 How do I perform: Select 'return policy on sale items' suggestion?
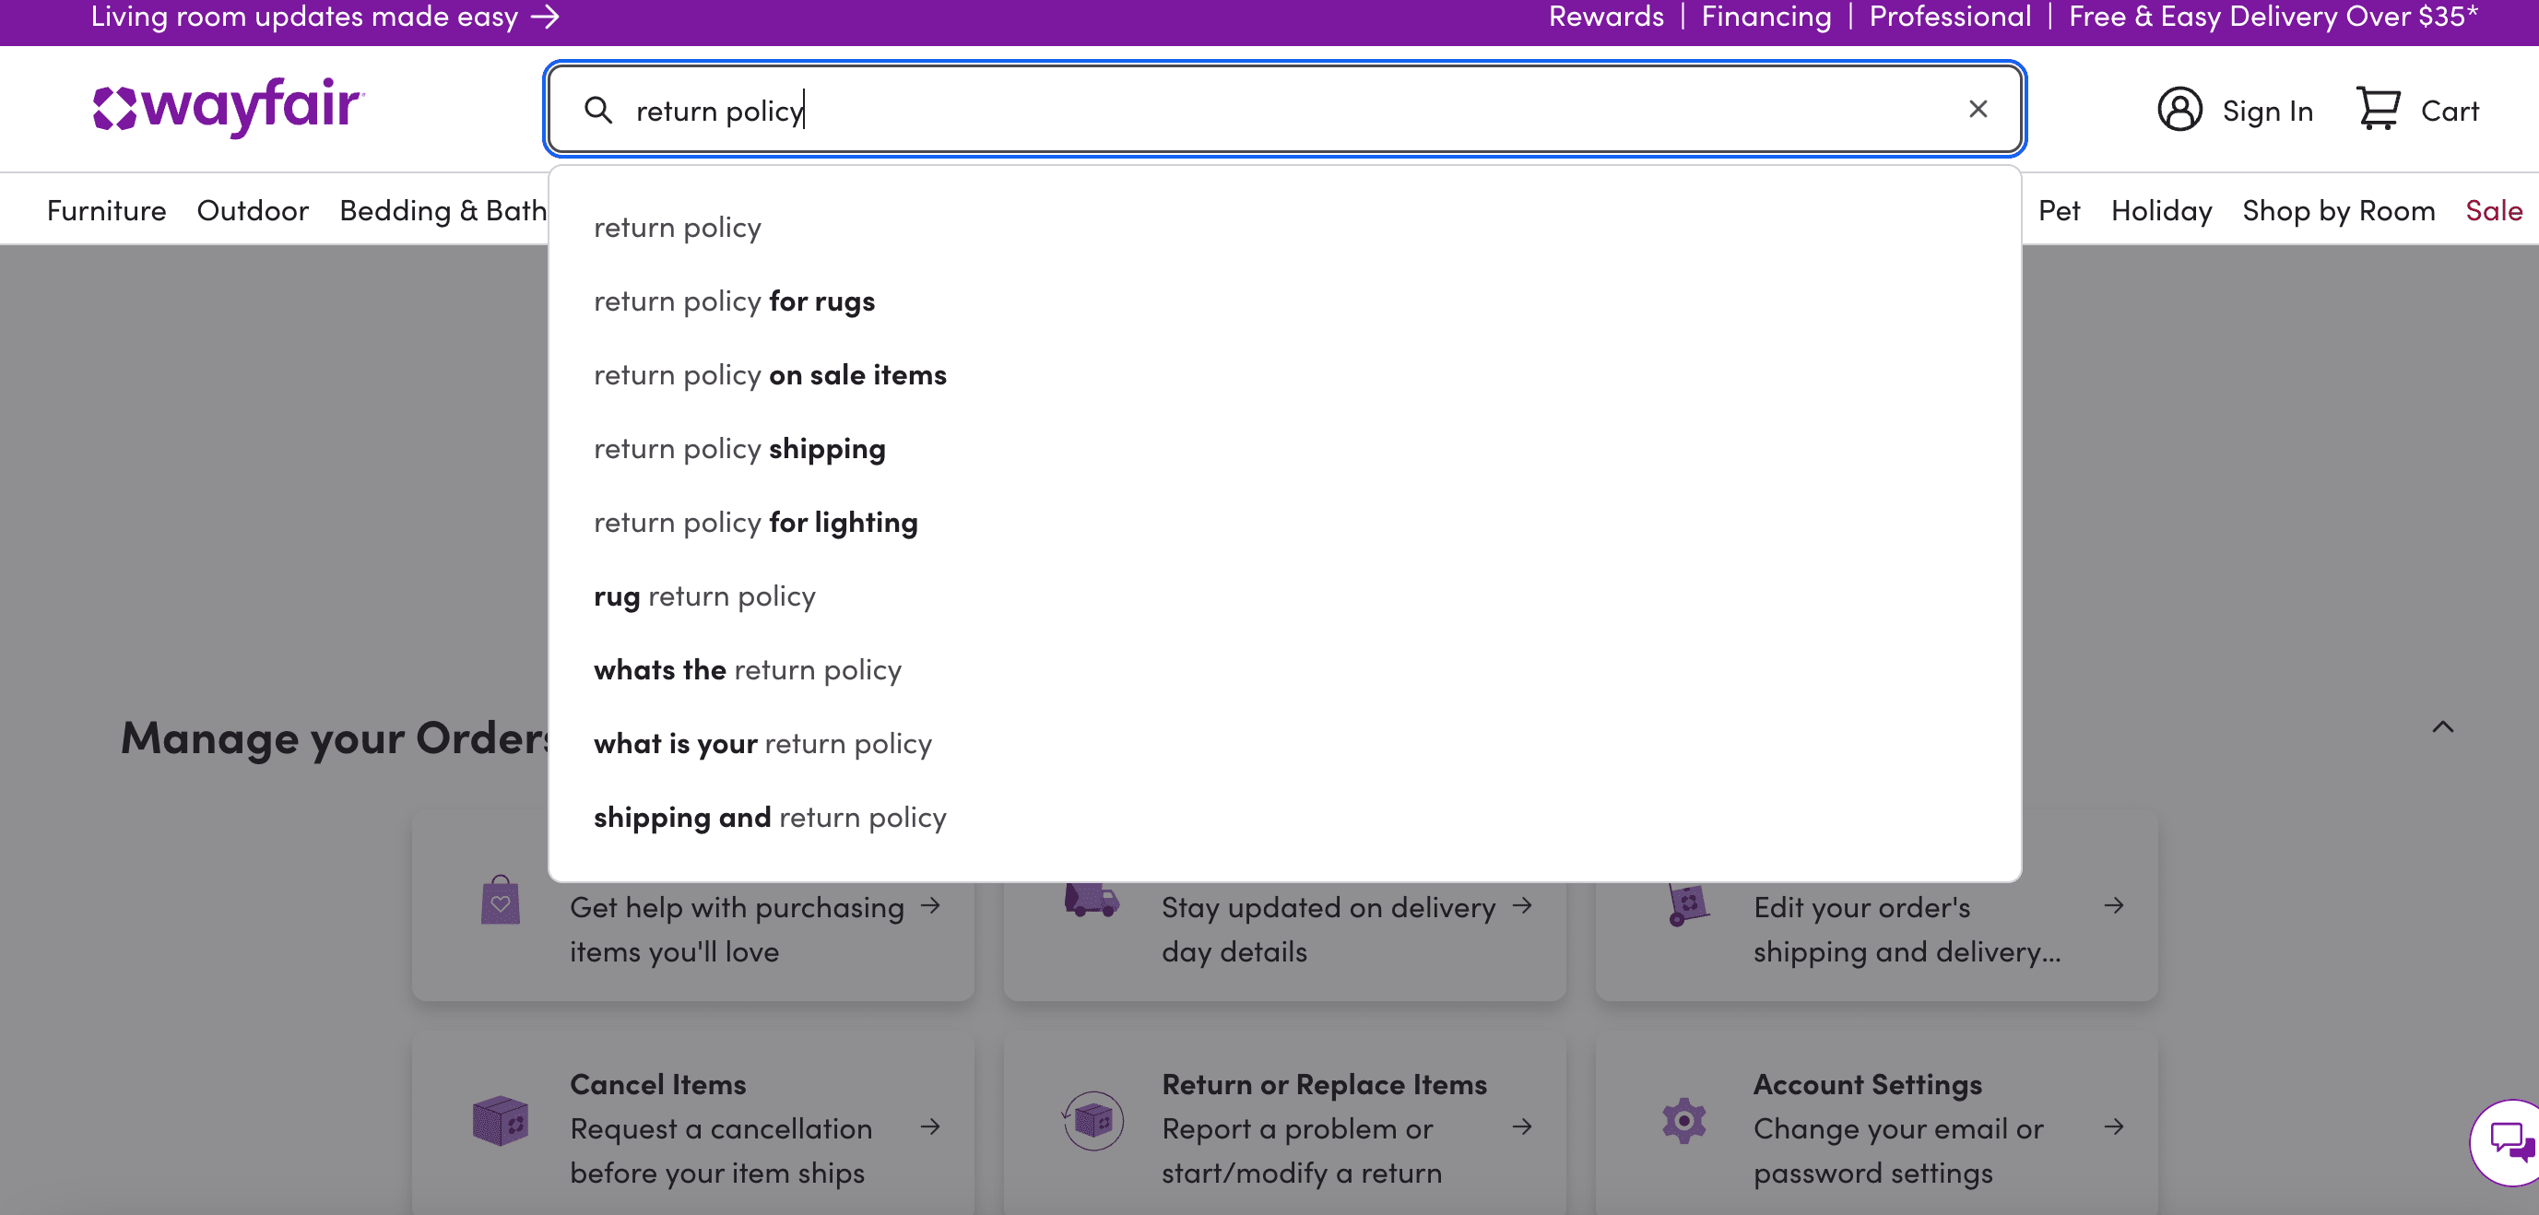[769, 374]
